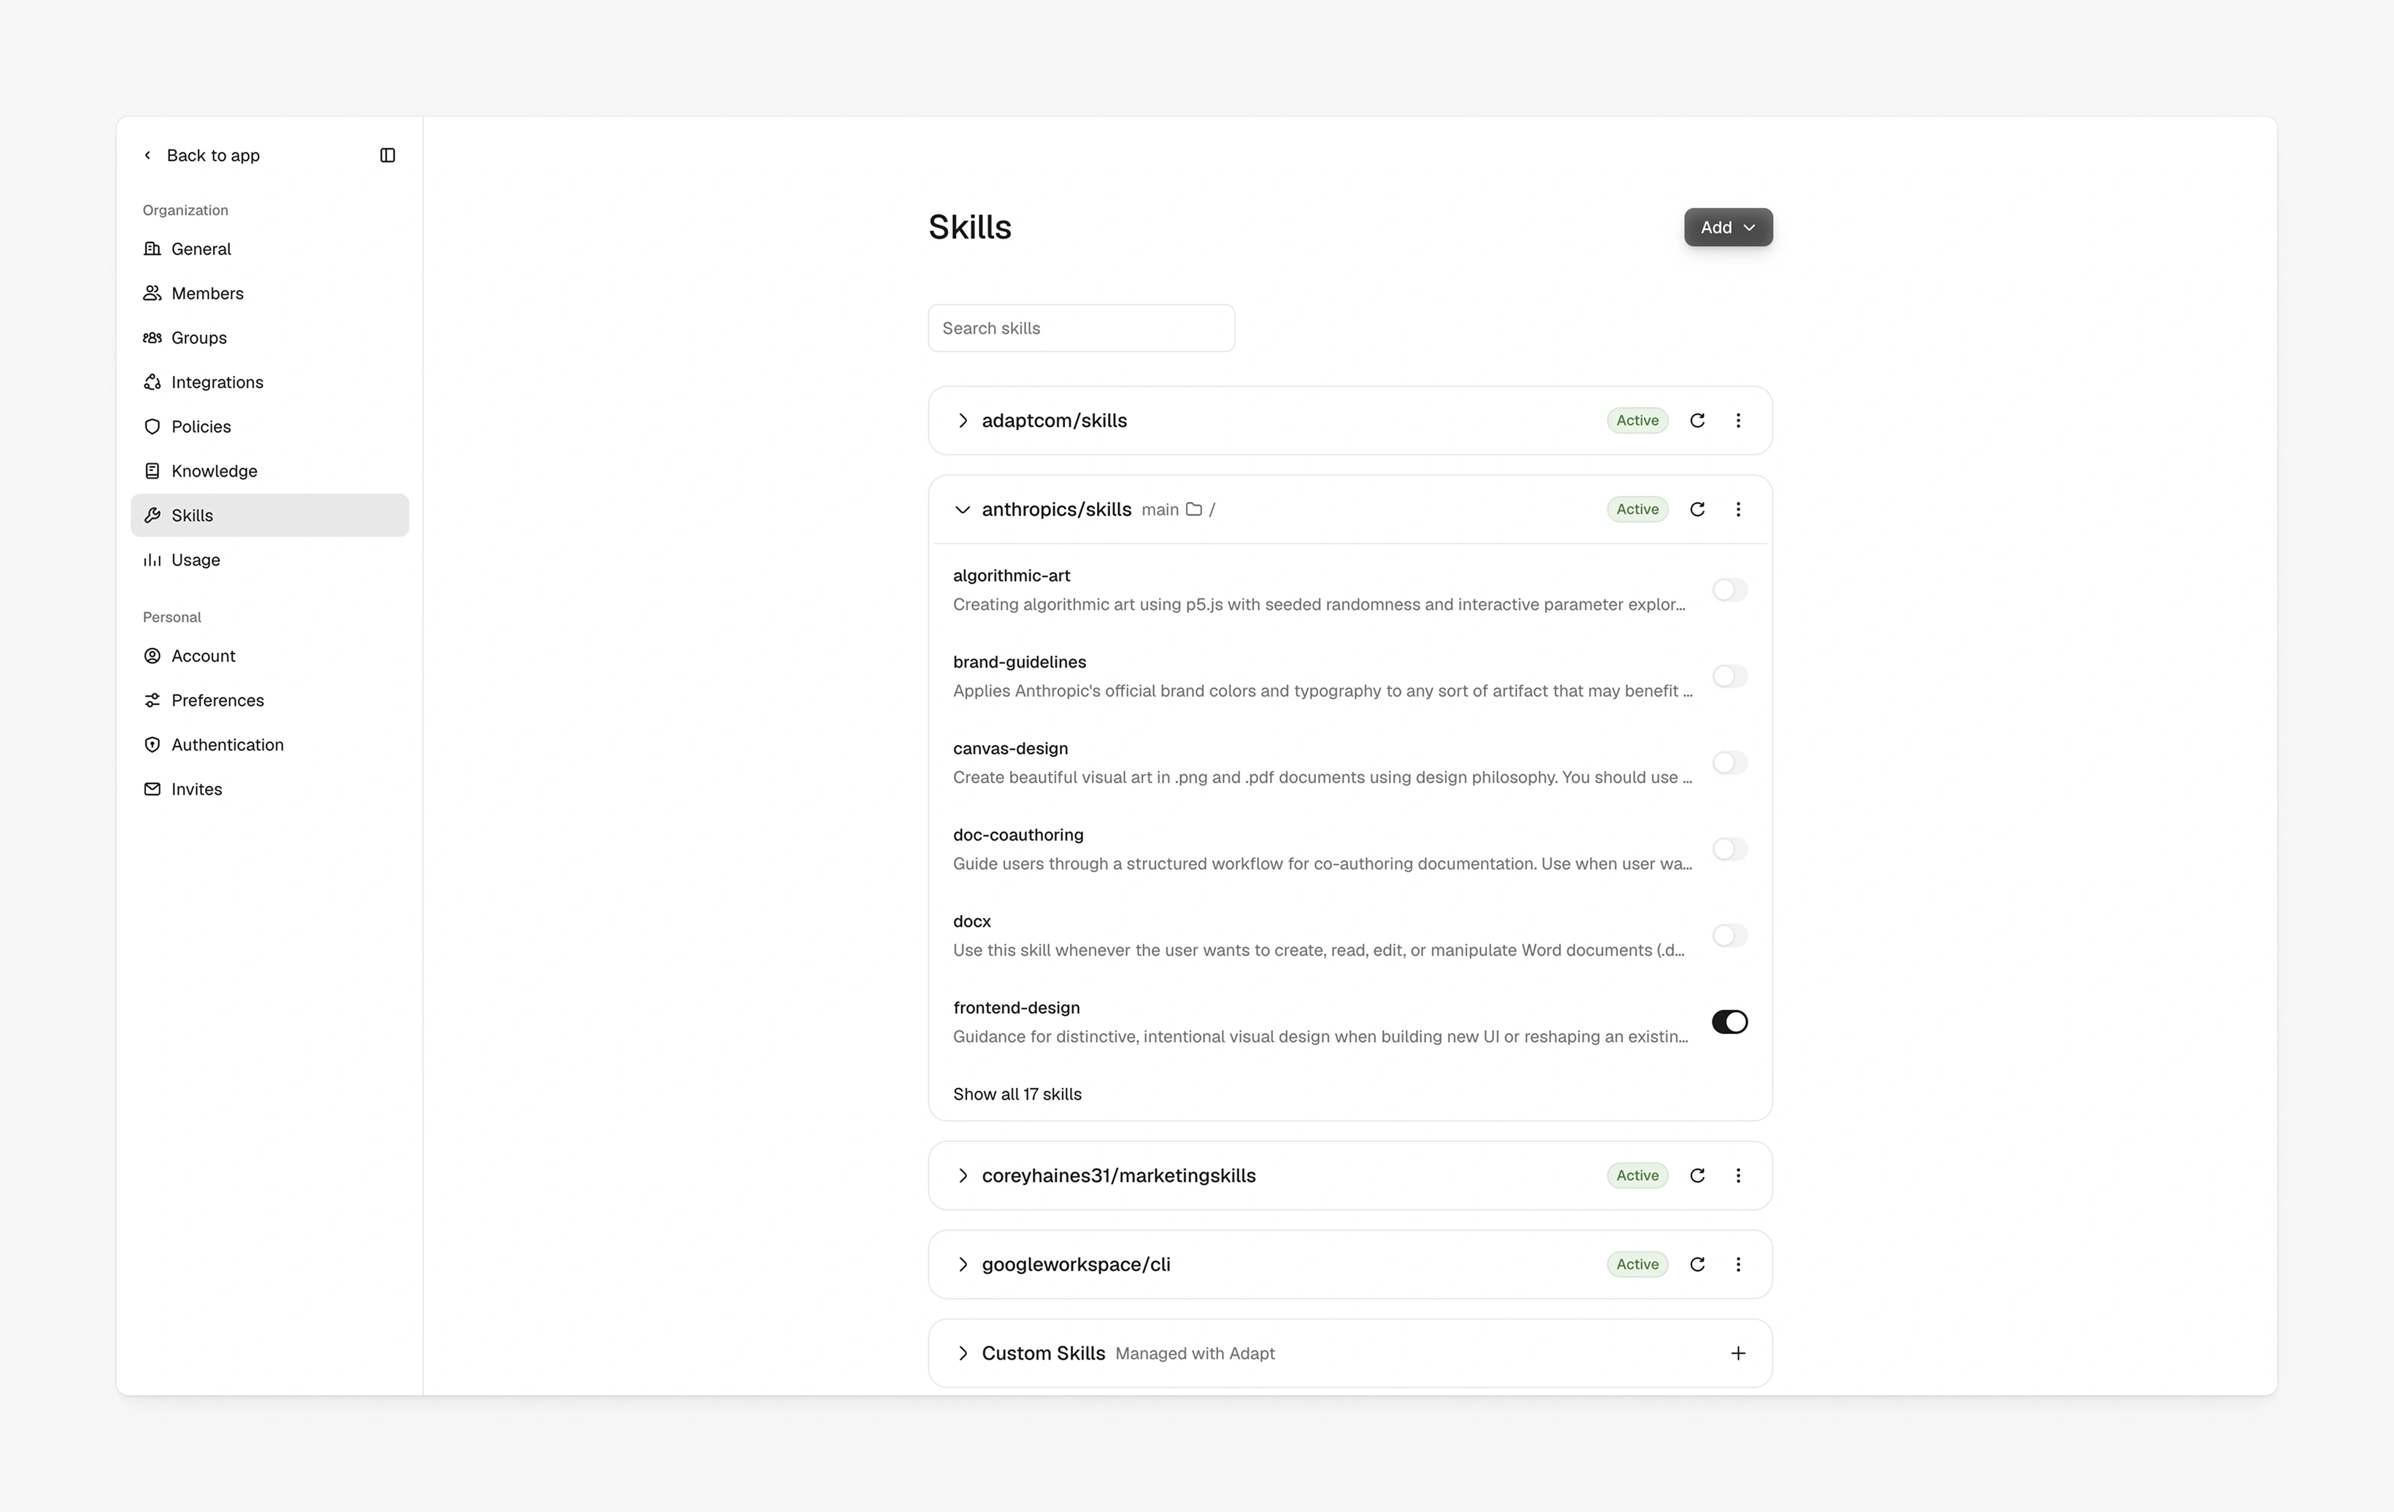
Task: Refresh the googleworkspace/cli repository
Action: 1697,1265
